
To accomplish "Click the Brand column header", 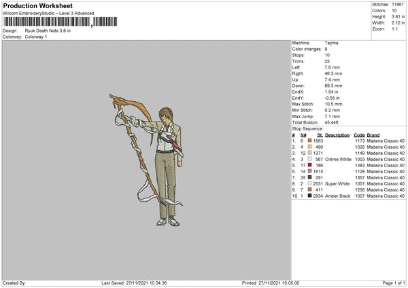I will pos(373,135).
